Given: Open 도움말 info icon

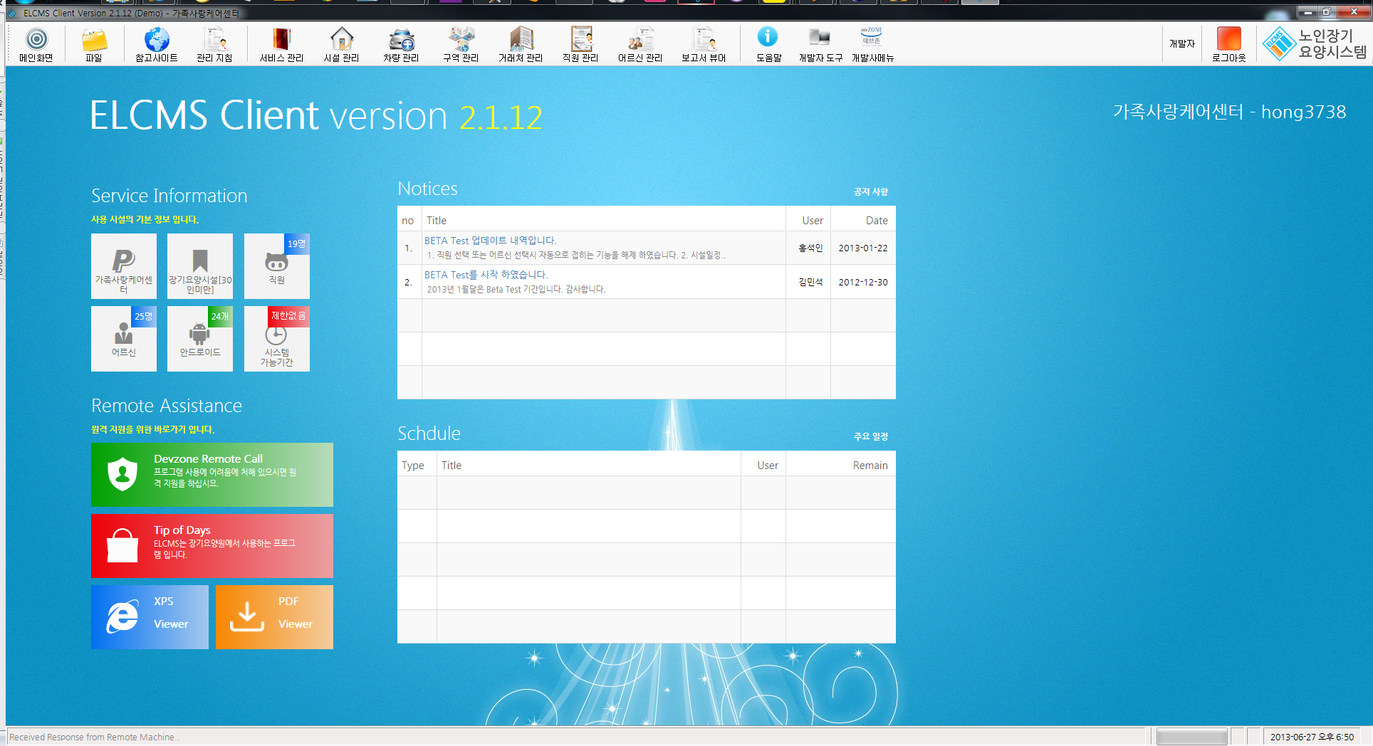Looking at the screenshot, I should pyautogui.click(x=768, y=44).
